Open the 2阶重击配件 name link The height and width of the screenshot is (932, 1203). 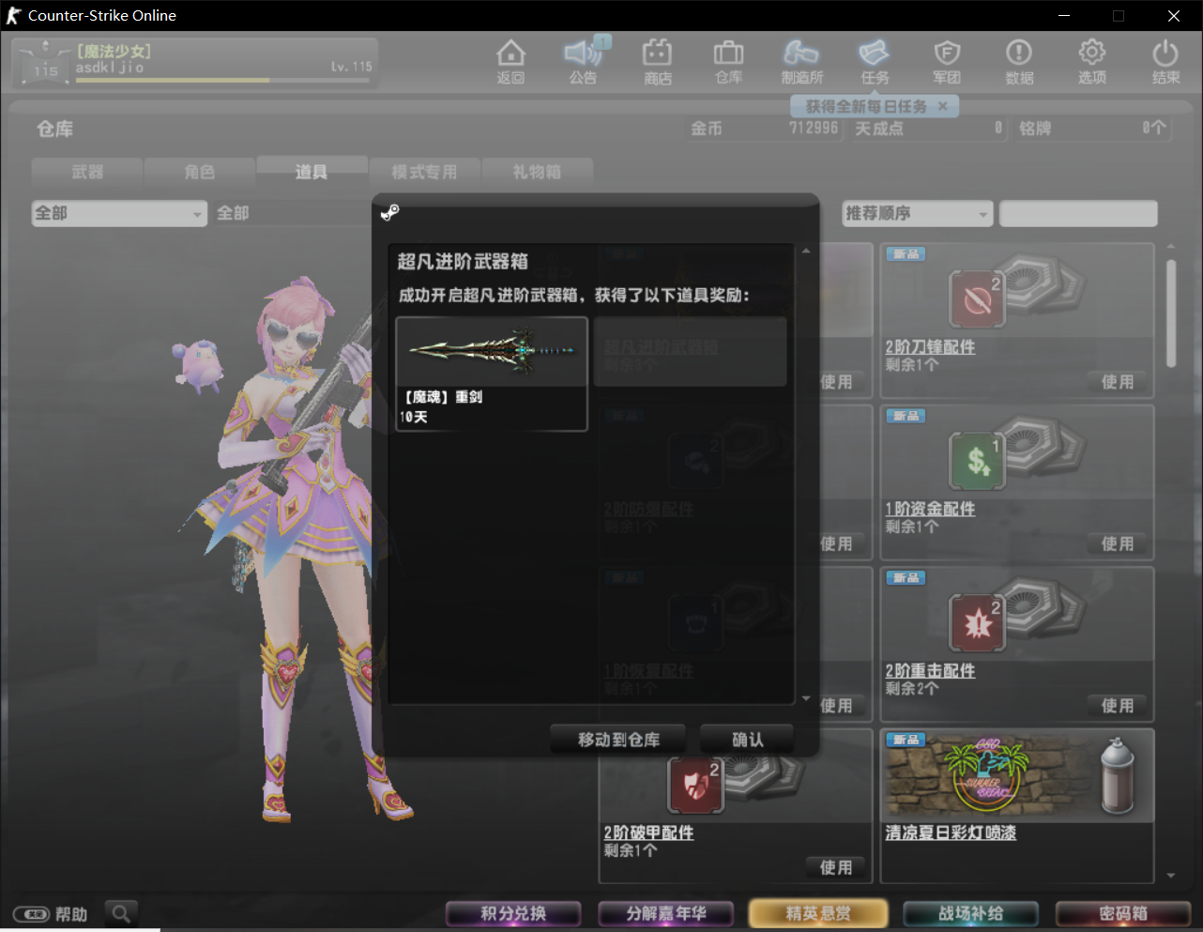pyautogui.click(x=930, y=671)
